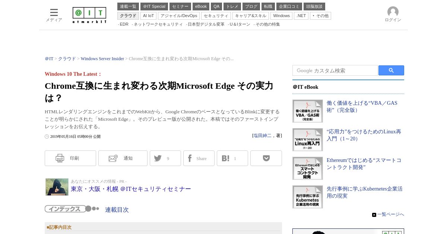Image resolution: width=447 pixels, height=234 pixels.
Task: Open the ブログ tab
Action: pyautogui.click(x=251, y=6)
